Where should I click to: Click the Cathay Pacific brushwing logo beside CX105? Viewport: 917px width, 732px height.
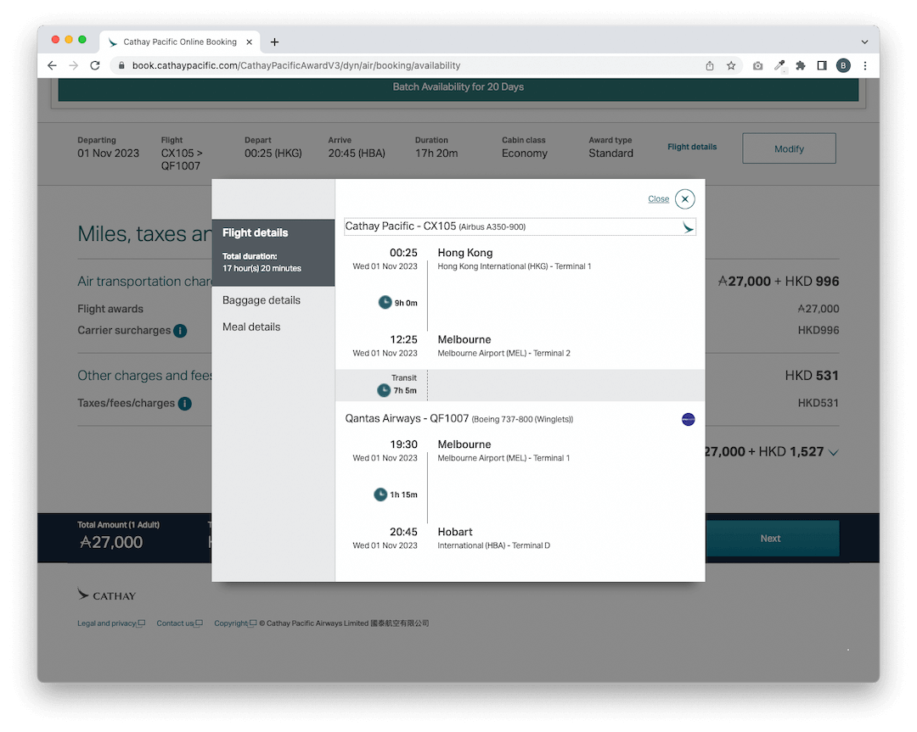click(689, 227)
